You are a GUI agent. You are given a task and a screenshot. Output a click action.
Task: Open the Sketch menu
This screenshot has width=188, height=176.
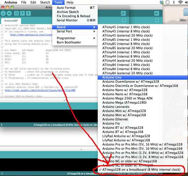(x=45, y=2)
